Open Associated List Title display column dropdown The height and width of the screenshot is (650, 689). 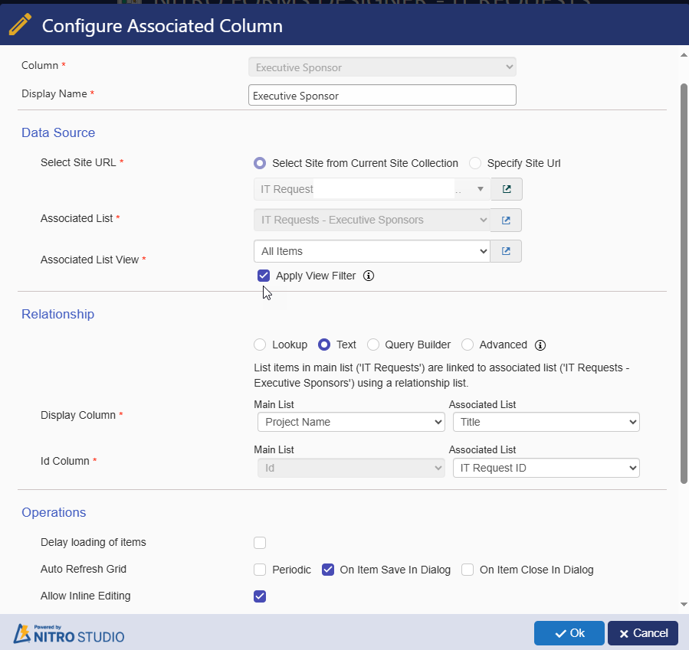coord(546,422)
